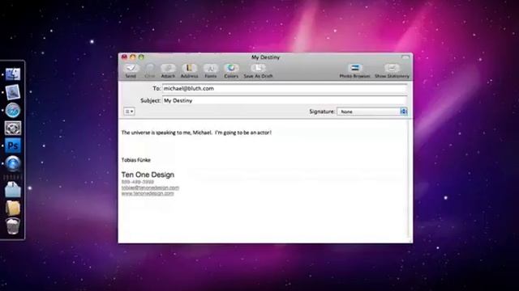Open the Fonts panel
Viewport: 519px width, 291px height.
(211, 70)
